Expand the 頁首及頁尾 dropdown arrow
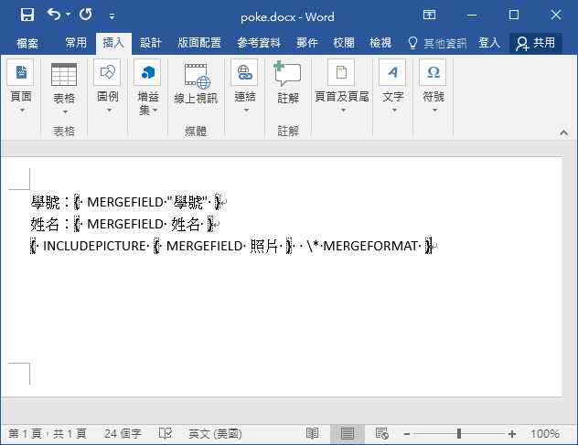 click(343, 111)
